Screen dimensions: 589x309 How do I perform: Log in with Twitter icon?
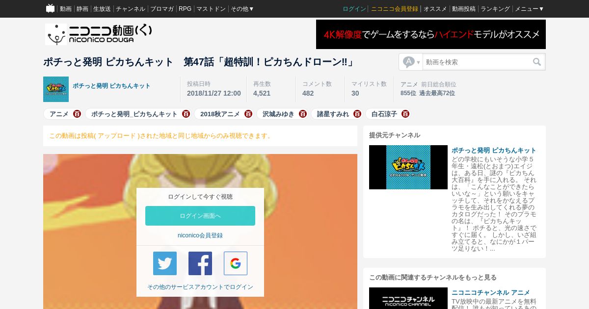pos(165,263)
